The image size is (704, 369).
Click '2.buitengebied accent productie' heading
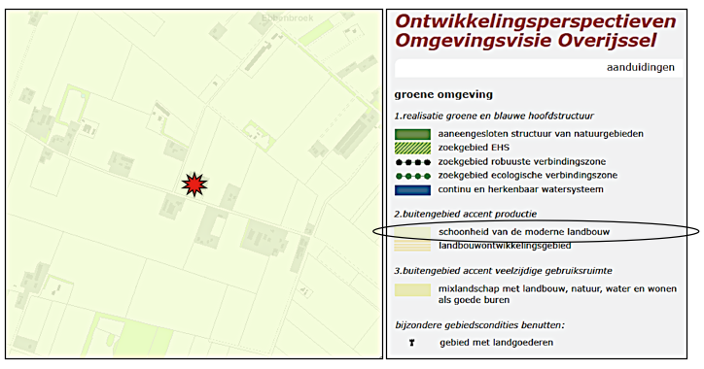[465, 214]
